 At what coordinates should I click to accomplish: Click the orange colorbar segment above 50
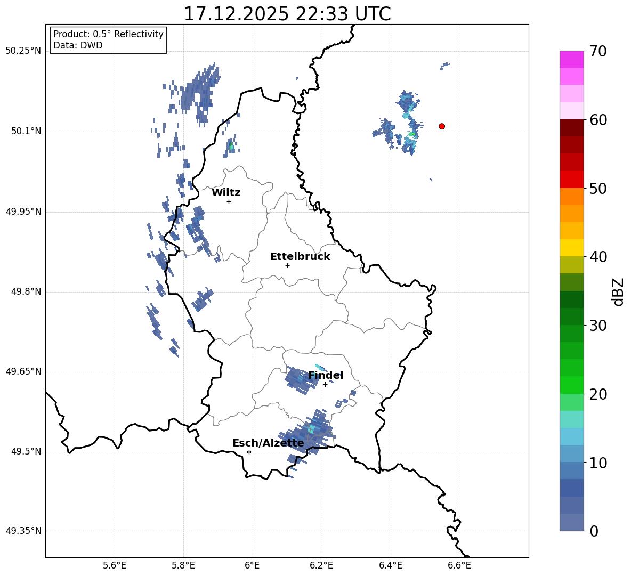tap(572, 196)
